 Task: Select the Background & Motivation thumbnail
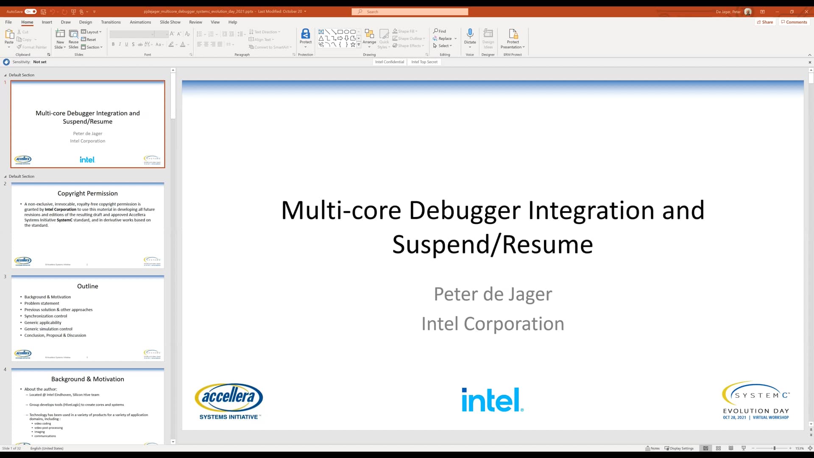[88, 406]
